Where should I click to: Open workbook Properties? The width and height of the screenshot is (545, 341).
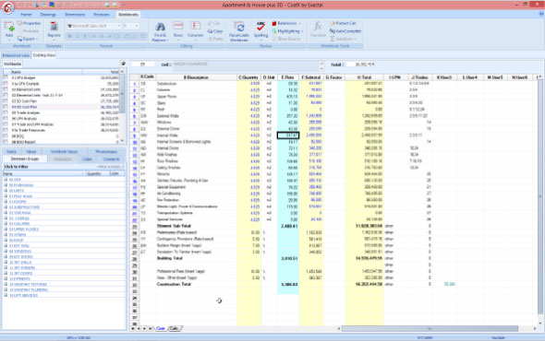tap(30, 23)
